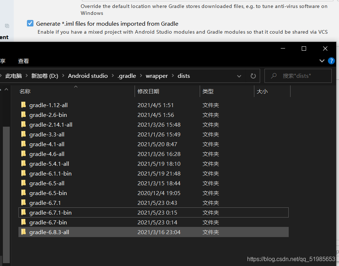Click dists breadcrumb segment
The width and height of the screenshot is (339, 266).
pos(184,76)
